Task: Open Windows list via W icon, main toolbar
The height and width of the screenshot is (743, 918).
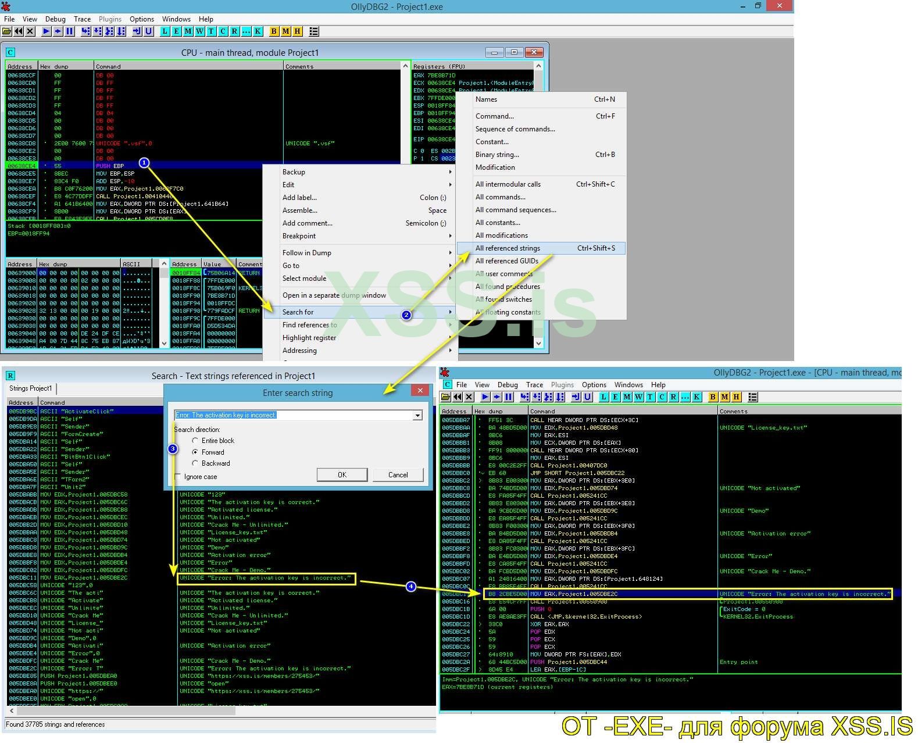Action: [200, 31]
